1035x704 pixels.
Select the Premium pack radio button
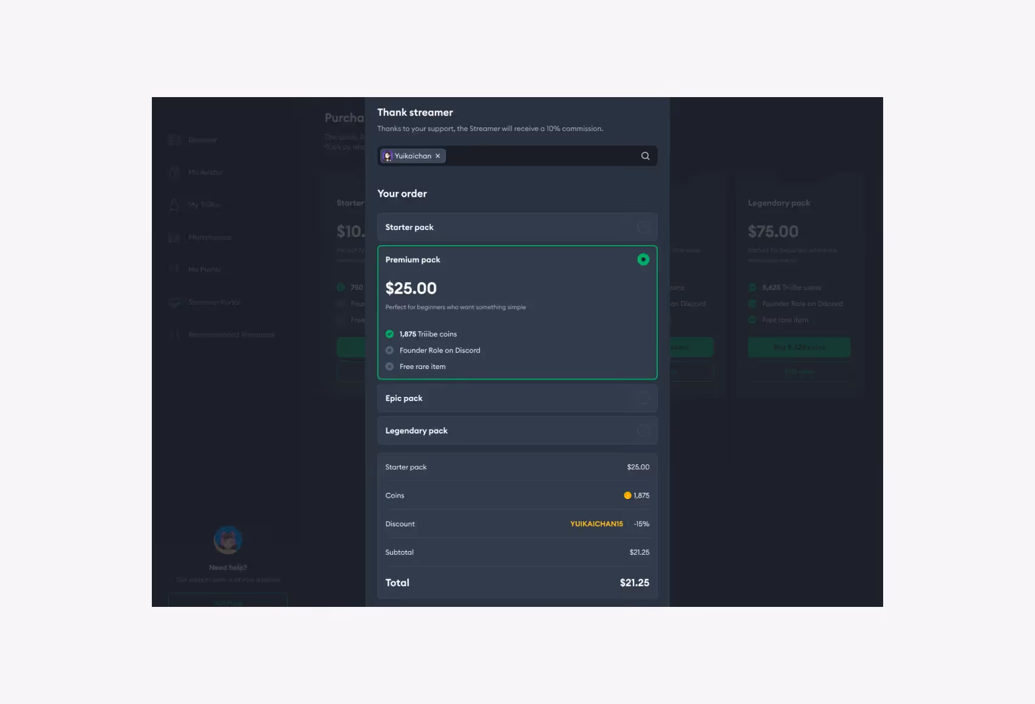click(x=643, y=260)
